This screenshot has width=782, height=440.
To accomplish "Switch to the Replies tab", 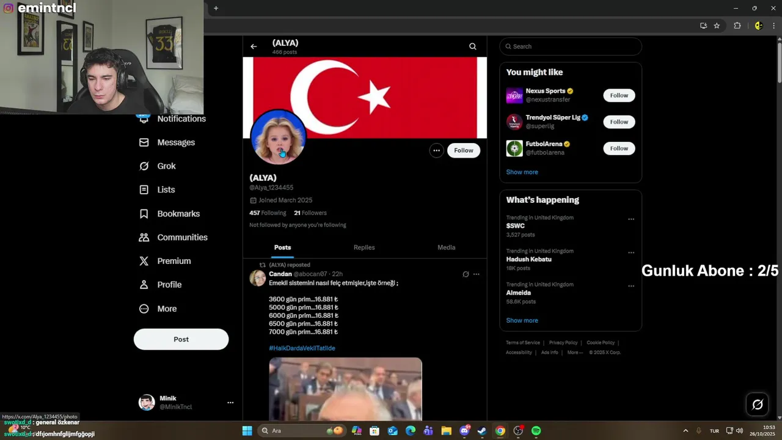I will (x=364, y=248).
